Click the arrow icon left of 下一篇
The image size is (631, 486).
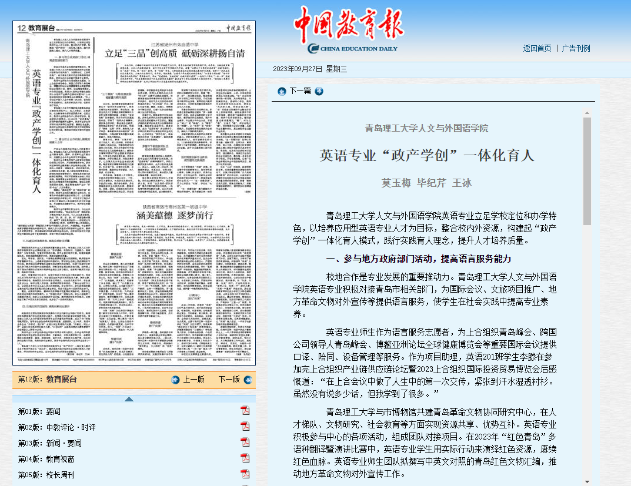tap(282, 91)
